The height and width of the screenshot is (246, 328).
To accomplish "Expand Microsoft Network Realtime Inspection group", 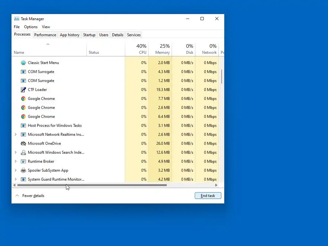I will (x=15, y=135).
